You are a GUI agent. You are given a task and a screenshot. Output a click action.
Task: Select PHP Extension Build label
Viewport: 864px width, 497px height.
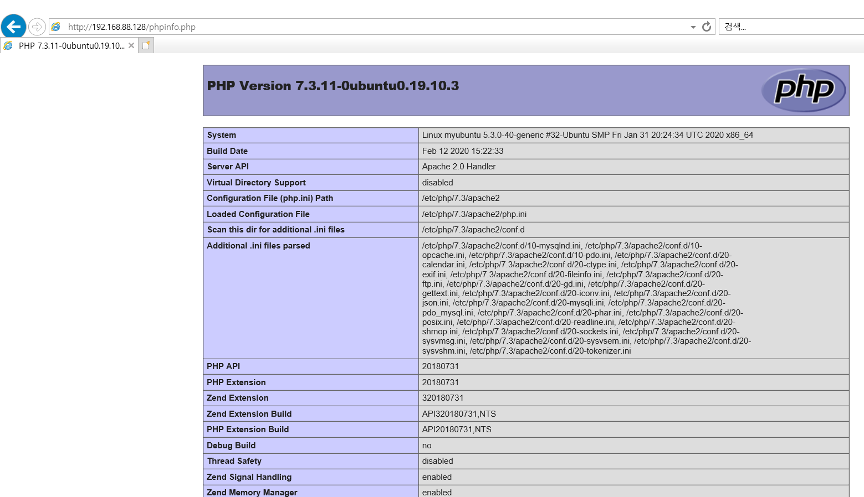tap(248, 429)
